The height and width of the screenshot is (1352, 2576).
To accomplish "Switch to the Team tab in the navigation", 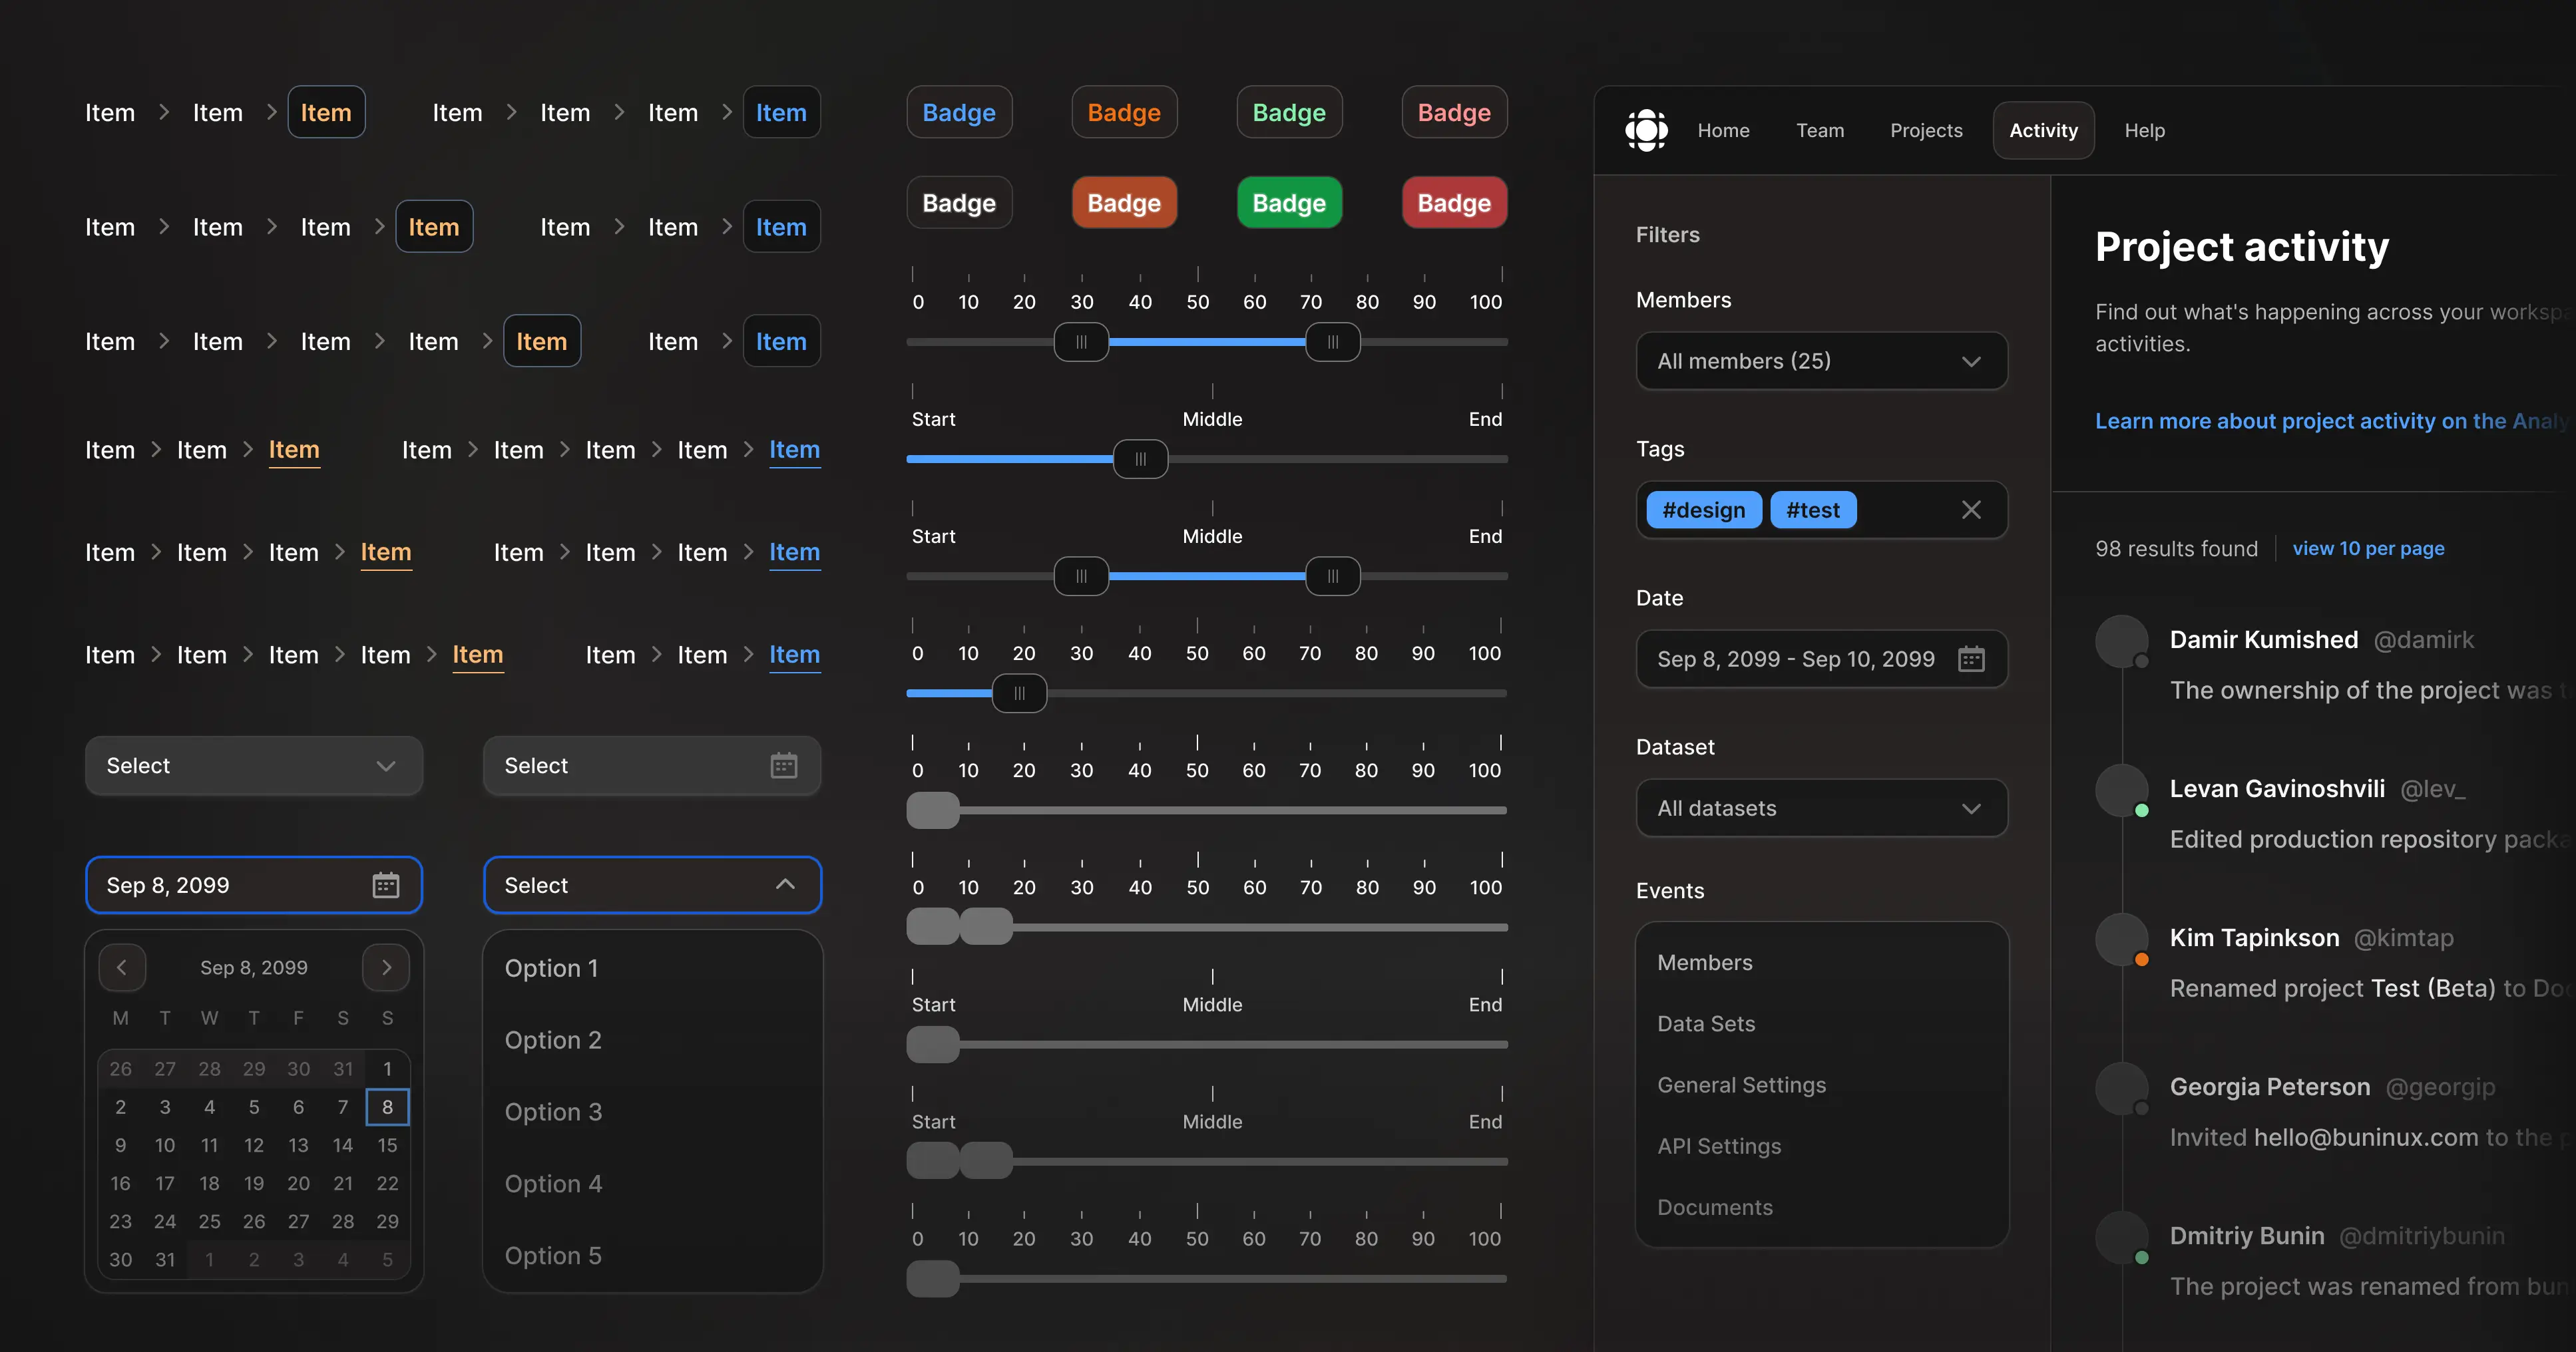I will 1820,130.
